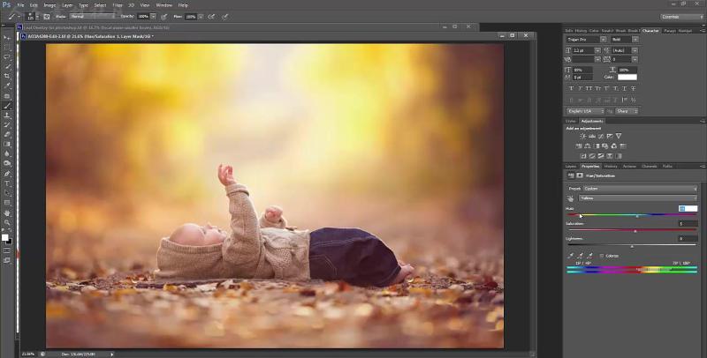Toggle pressure for opacity button
The width and height of the screenshot is (707, 358).
pyautogui.click(x=164, y=17)
